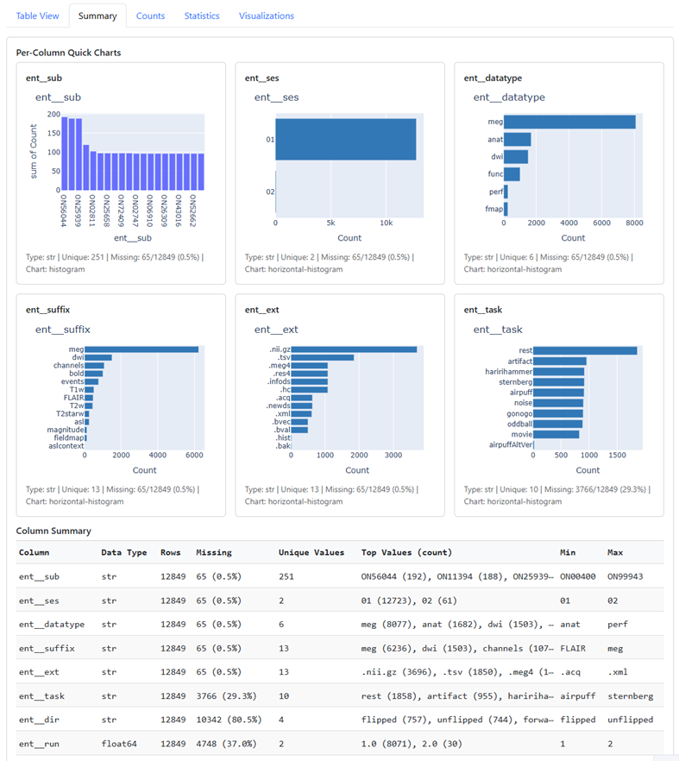Image resolution: width=679 pixels, height=761 pixels.
Task: Click the '3766 (29.3%)' missing cell
Action: (x=226, y=696)
